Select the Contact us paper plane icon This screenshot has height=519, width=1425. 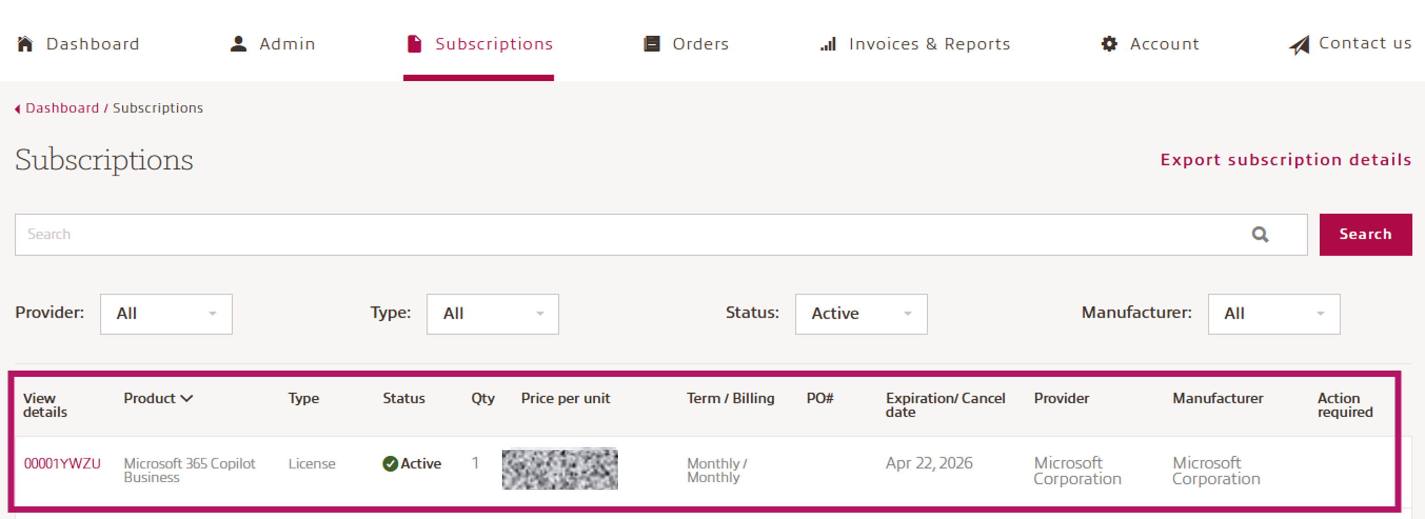point(1300,44)
